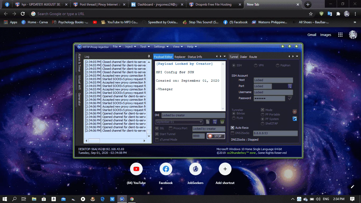The width and height of the screenshot is (361, 203).
Task: Click the green shield extension icon
Action: pyautogui.click(x=321, y=14)
